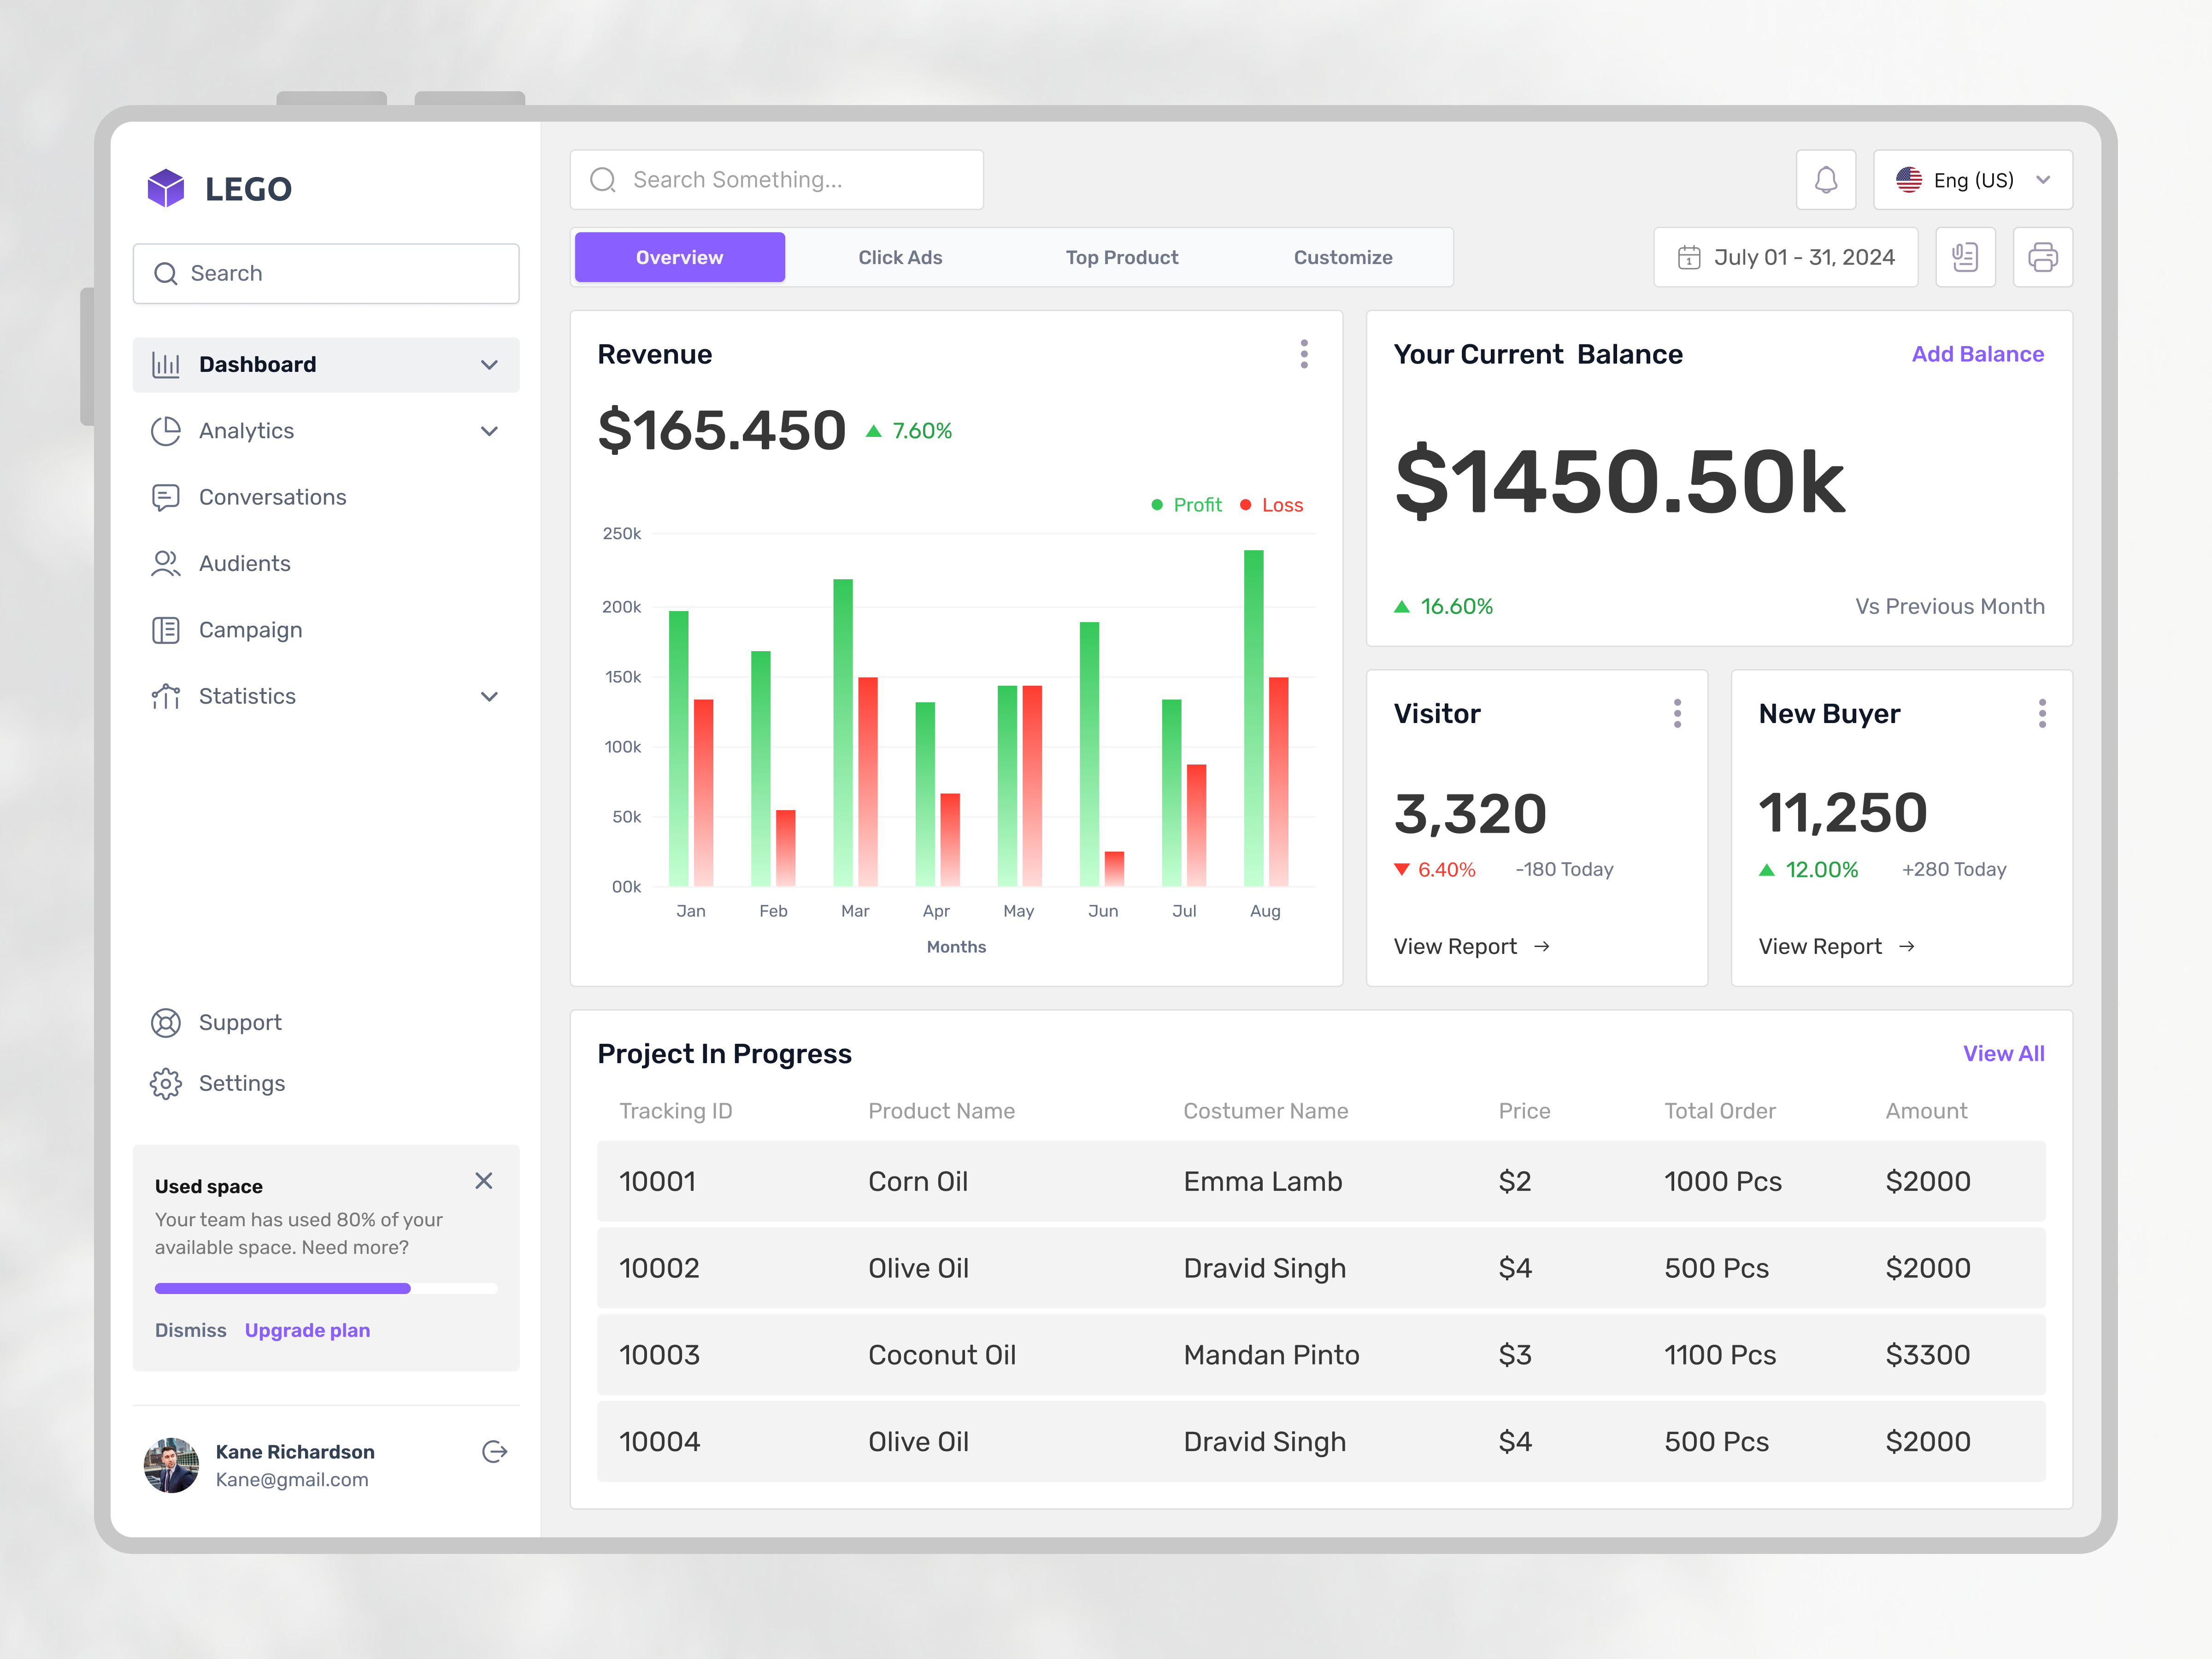Click the $3300 amount cell
Screen dimensions: 2212x1659
[1927, 1355]
